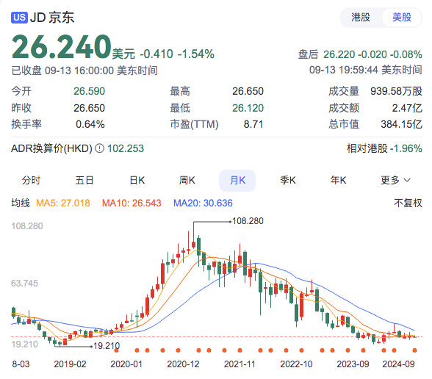The image size is (432, 379).
Task: Click the 成交额 value 2.47亿
Action: point(407,108)
